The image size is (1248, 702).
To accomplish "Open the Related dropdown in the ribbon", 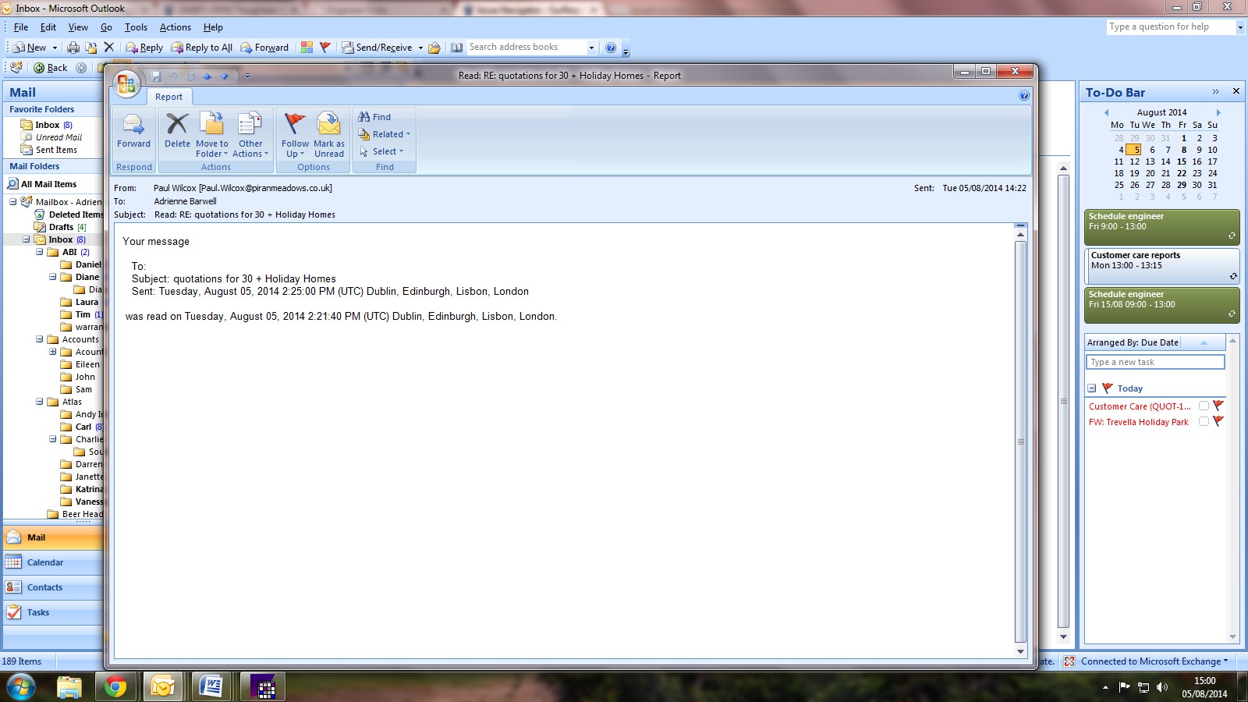I will point(384,134).
